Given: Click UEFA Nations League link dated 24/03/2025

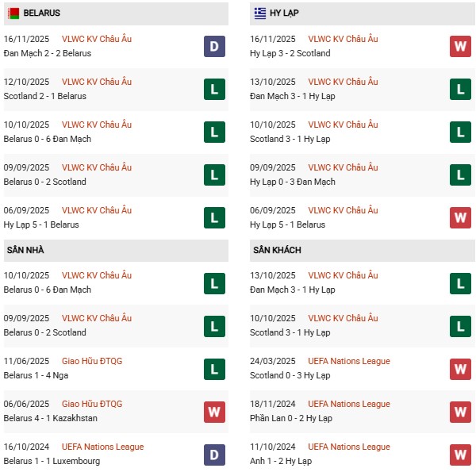Looking at the screenshot, I should coord(349,362).
